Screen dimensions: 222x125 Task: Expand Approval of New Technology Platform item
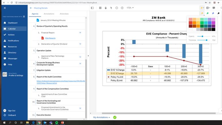(80, 57)
